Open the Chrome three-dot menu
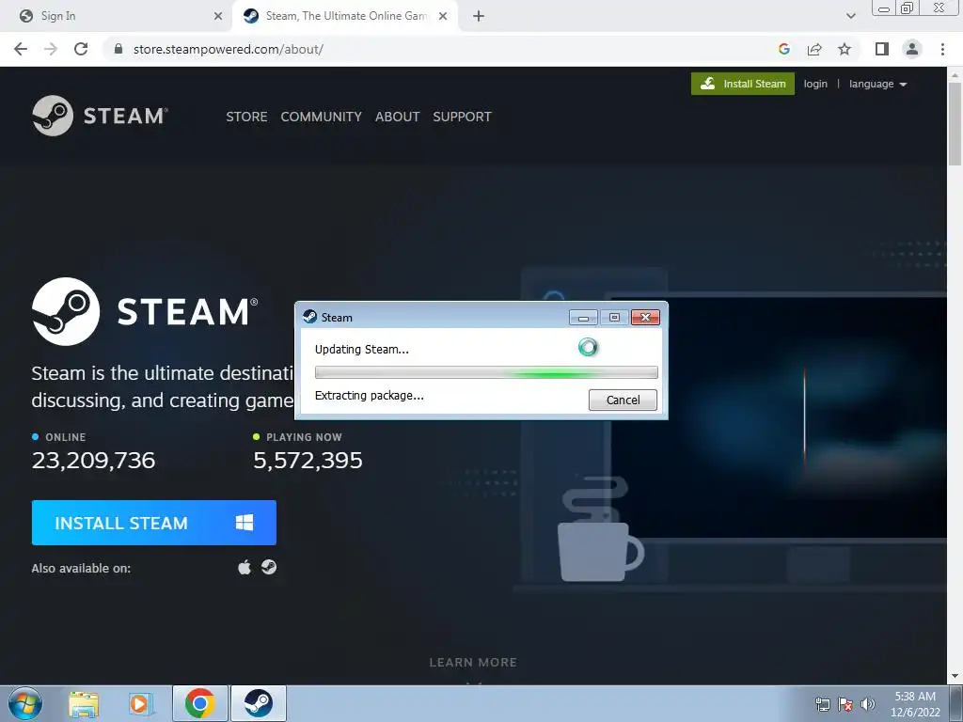 coord(942,49)
